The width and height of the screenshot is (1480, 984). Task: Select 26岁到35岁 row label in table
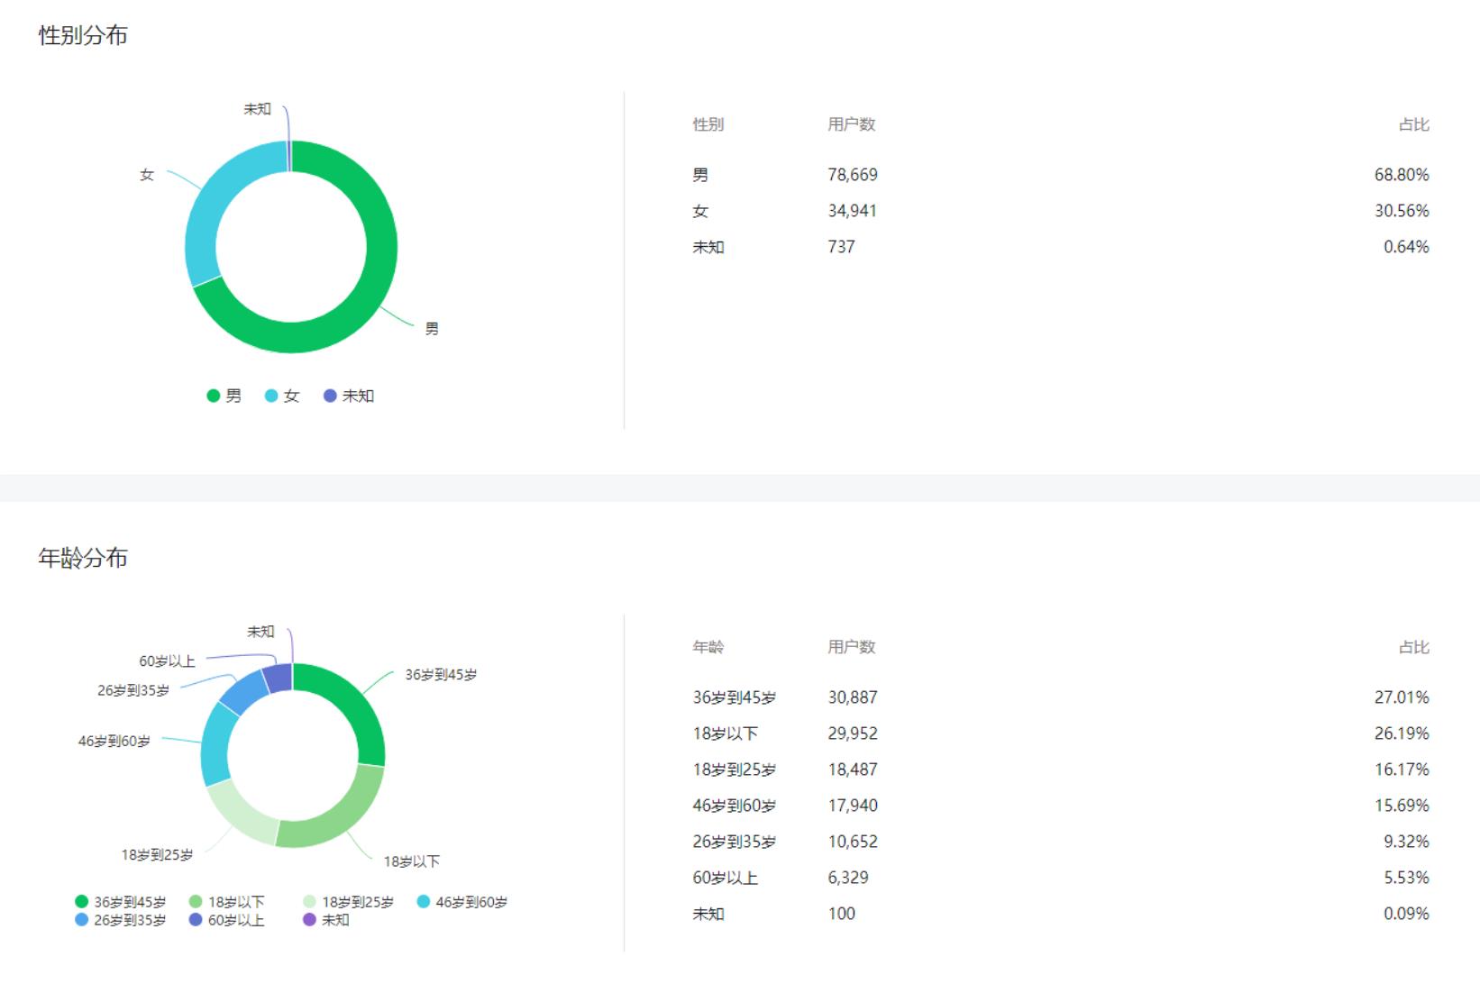point(734,842)
